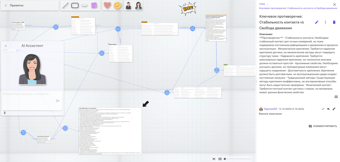Image resolution: width=340 pixels, height=162 pixels.
Task: Collapse the AI Ассистент panel
Action: coord(5,46)
